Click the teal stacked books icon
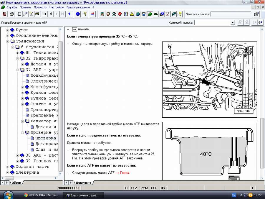The height and width of the screenshot is (199, 265). point(173,14)
